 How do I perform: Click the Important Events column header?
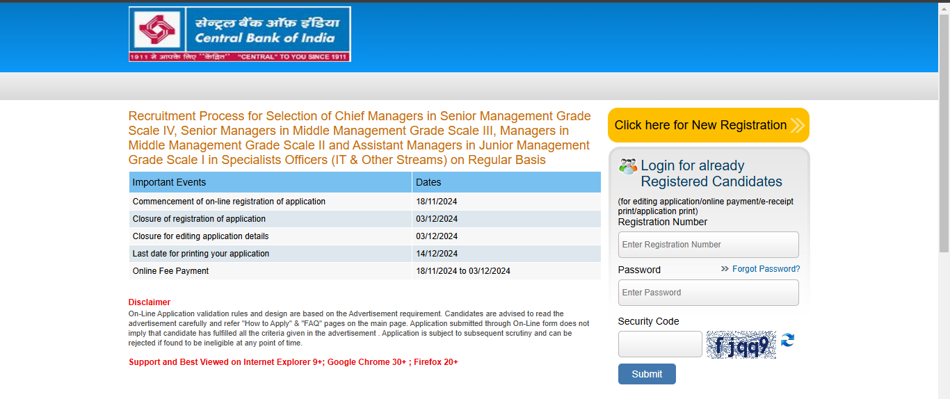(271, 182)
